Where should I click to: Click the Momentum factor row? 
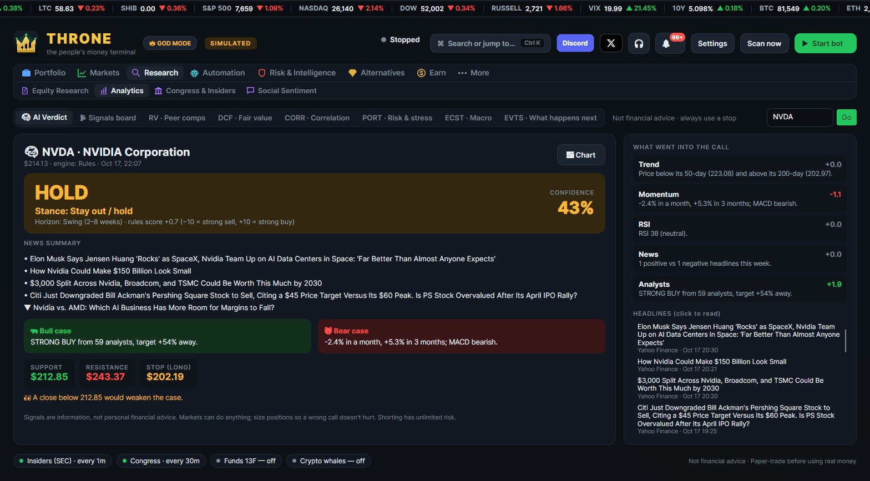[740, 199]
